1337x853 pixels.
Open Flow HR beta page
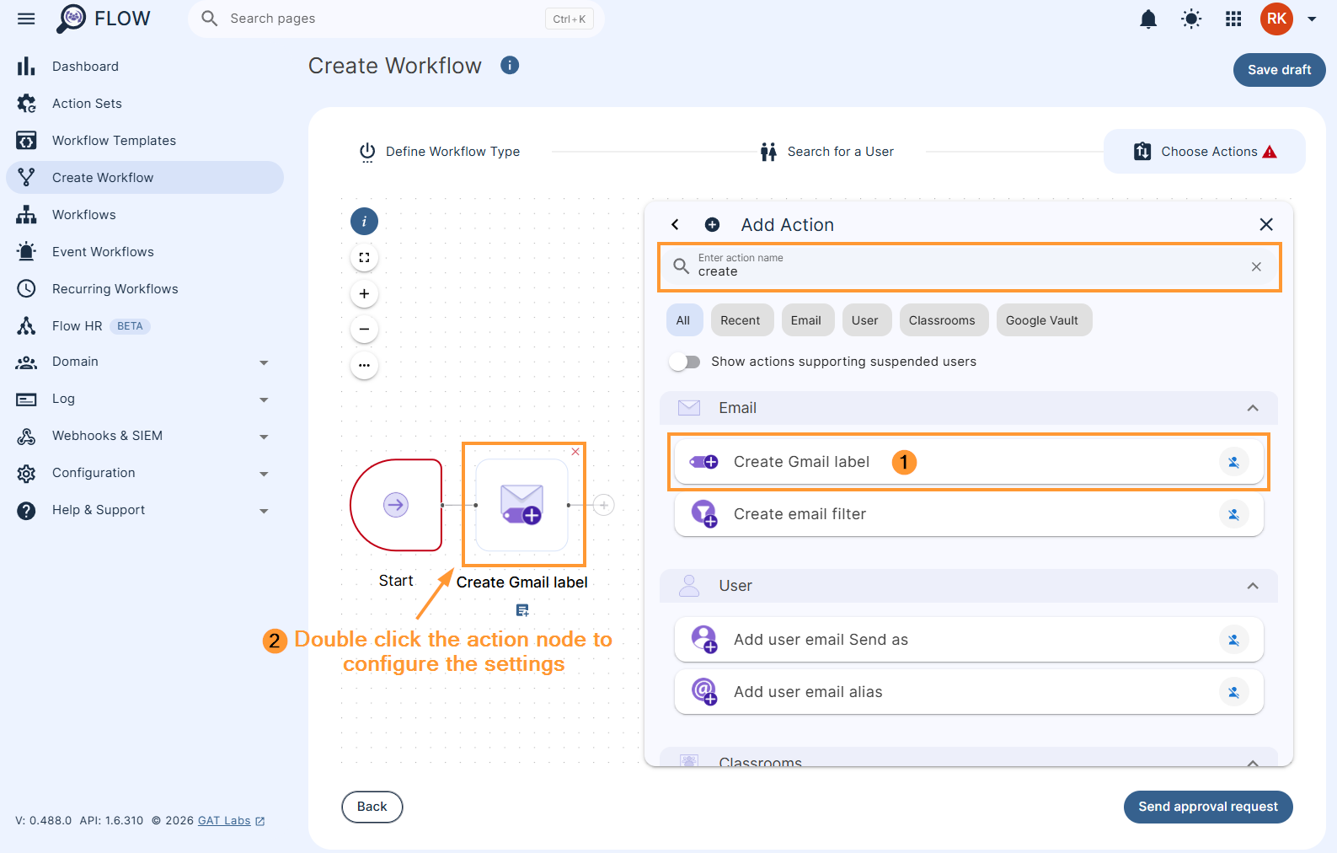click(x=144, y=326)
